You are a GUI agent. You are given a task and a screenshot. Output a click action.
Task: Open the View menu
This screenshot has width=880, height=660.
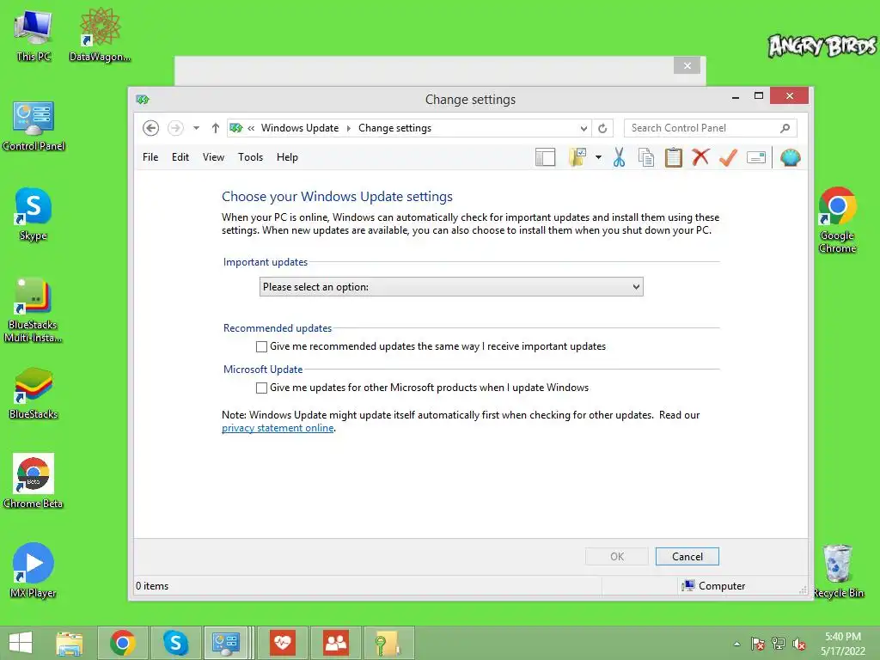click(x=213, y=158)
